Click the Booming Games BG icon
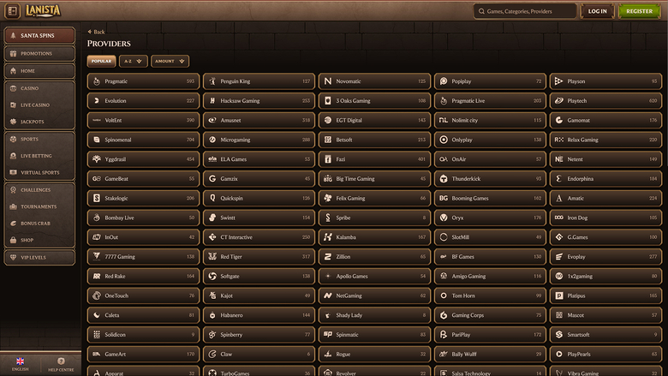 [x=444, y=198]
